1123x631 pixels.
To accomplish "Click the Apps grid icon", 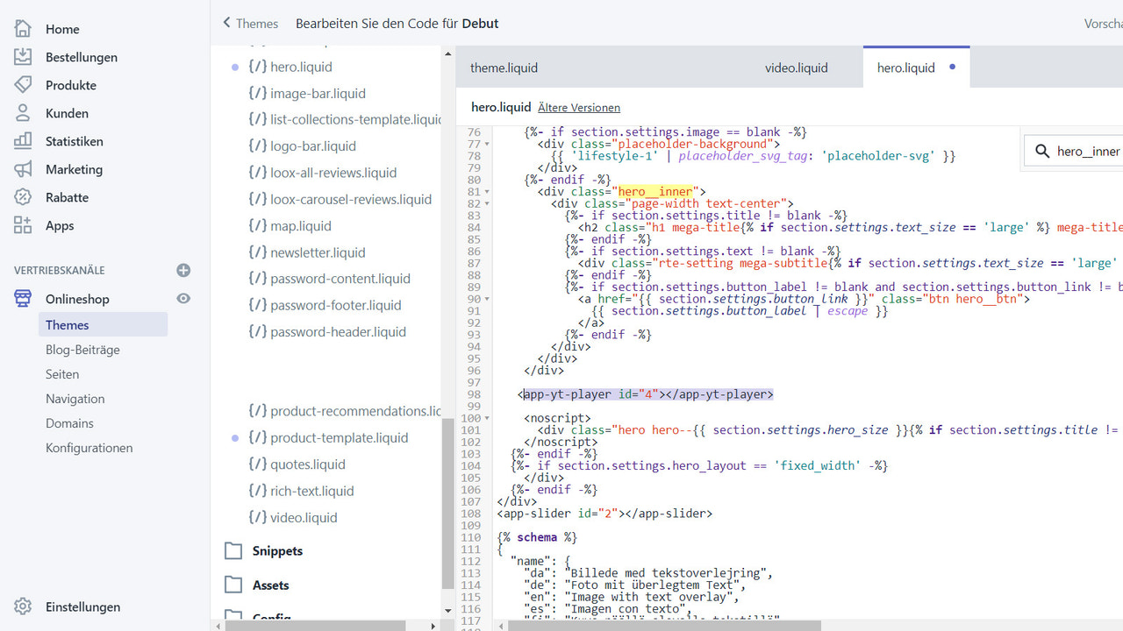I will [x=23, y=225].
